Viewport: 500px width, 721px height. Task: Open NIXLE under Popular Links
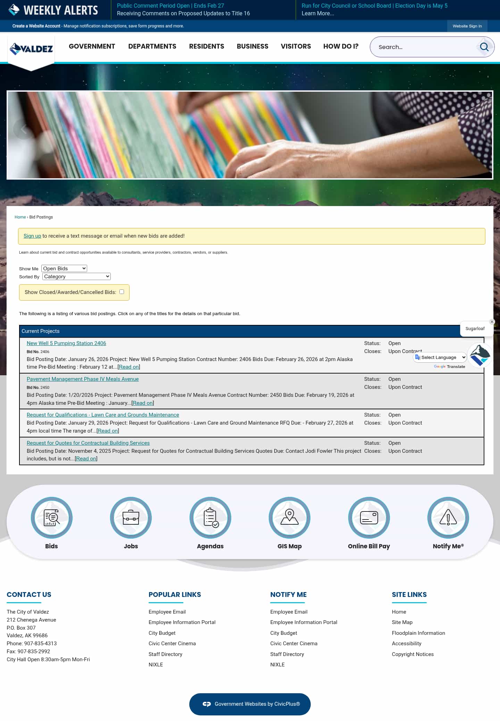pos(156,665)
